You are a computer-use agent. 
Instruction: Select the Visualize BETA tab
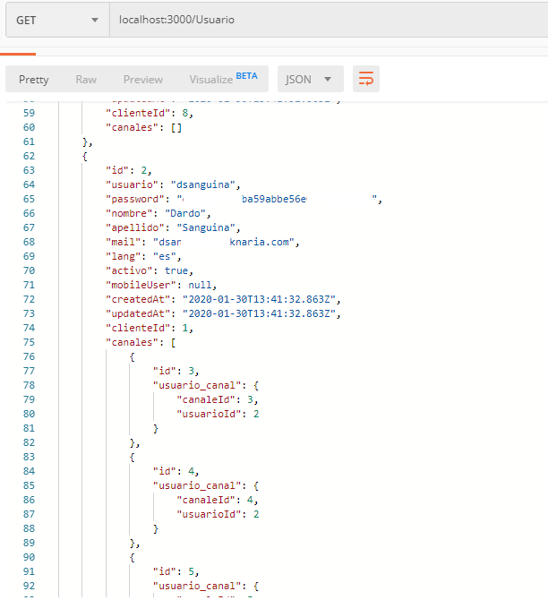coord(223,79)
